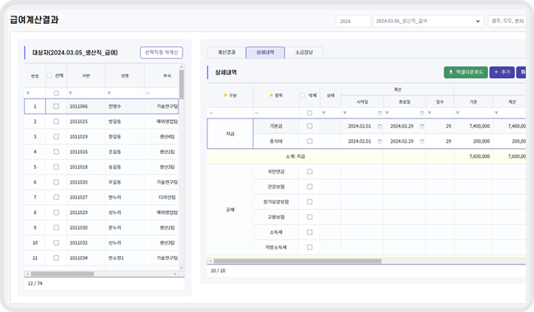Toggle the 삭제 header checkbox

[x=303, y=95]
